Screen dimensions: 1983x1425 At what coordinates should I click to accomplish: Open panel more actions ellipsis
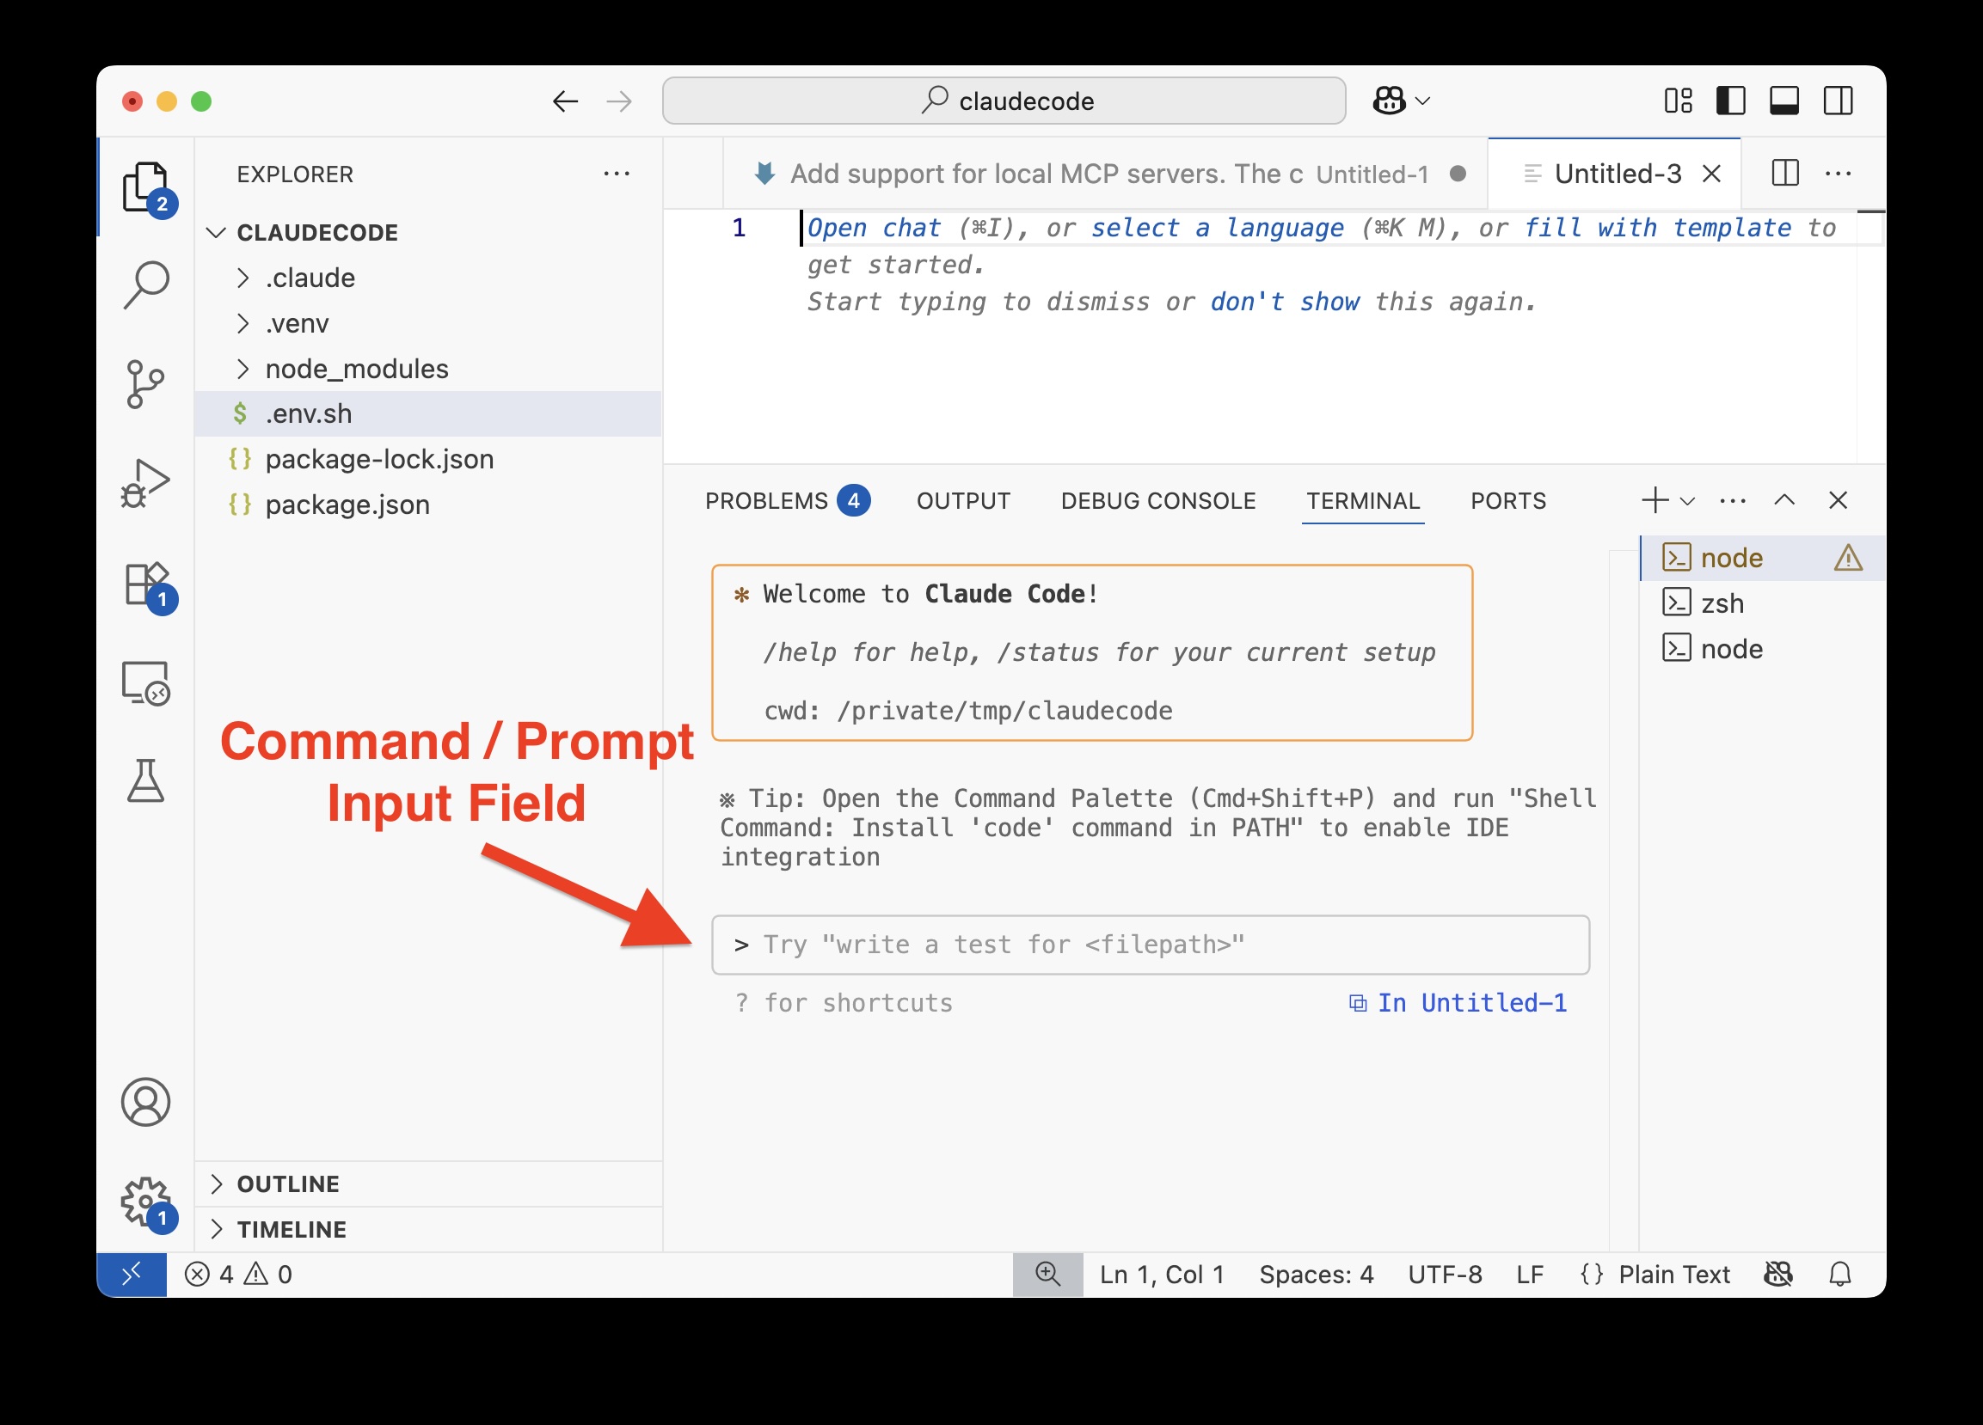[1732, 502]
